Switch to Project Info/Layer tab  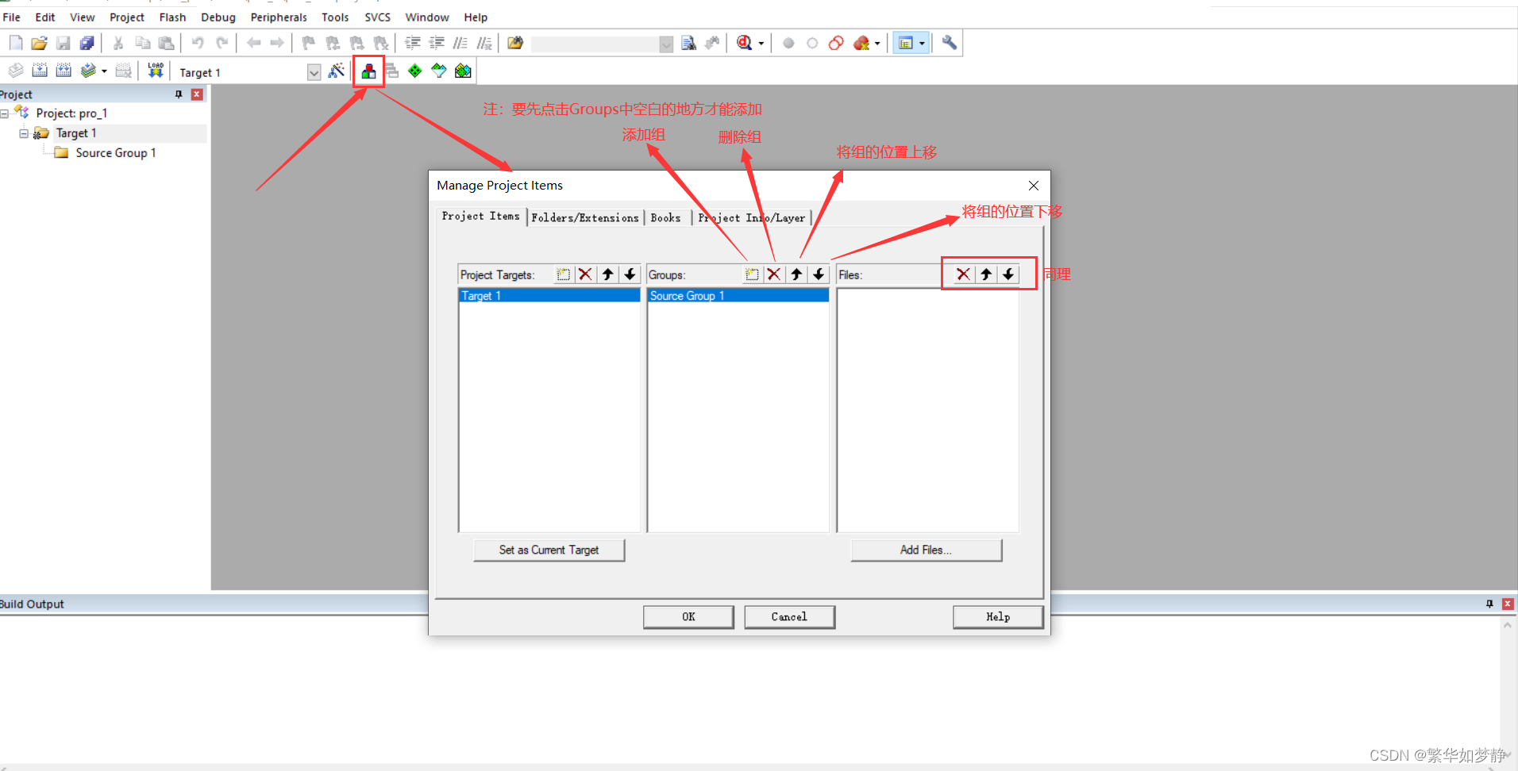click(x=752, y=217)
